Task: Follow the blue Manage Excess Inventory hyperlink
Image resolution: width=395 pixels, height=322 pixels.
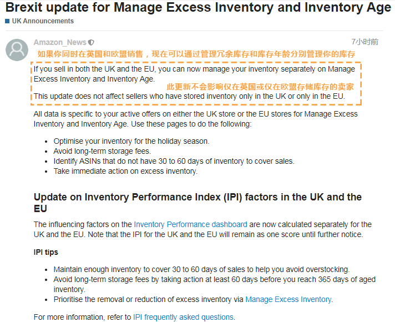Action: [x=288, y=299]
